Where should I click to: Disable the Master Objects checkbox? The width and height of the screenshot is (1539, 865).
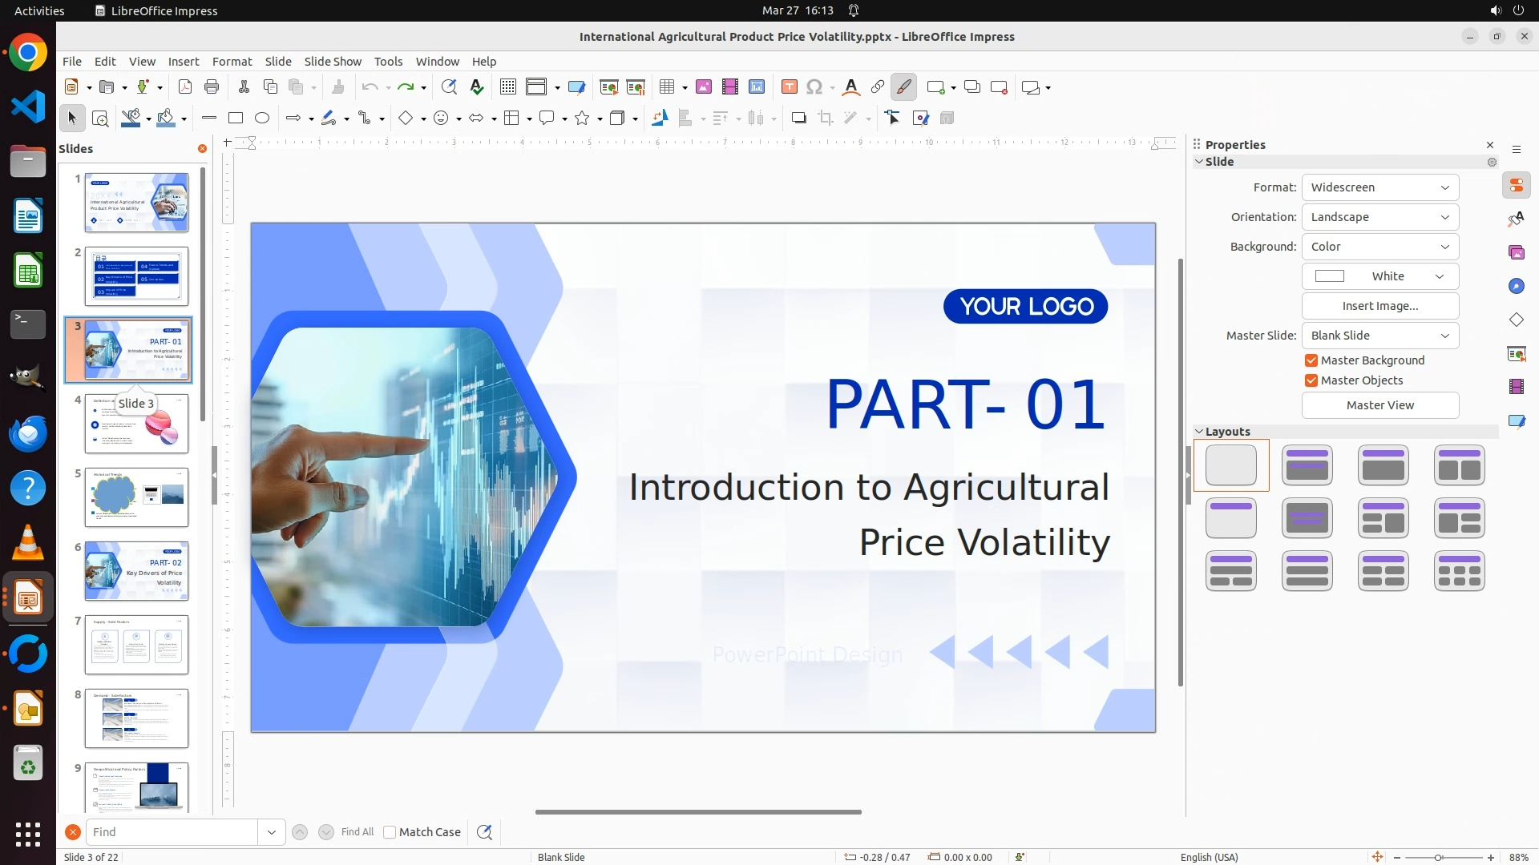(x=1311, y=380)
